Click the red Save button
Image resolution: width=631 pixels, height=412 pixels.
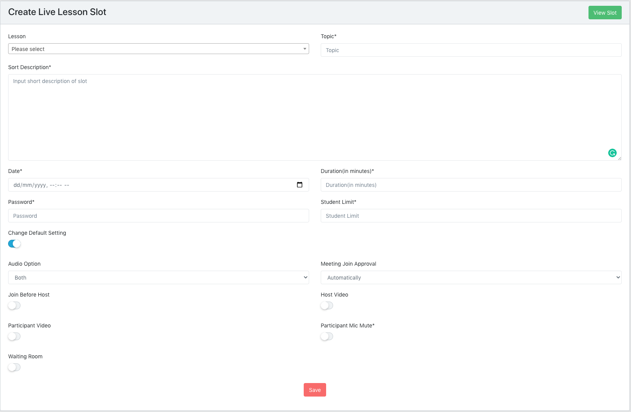coord(315,390)
